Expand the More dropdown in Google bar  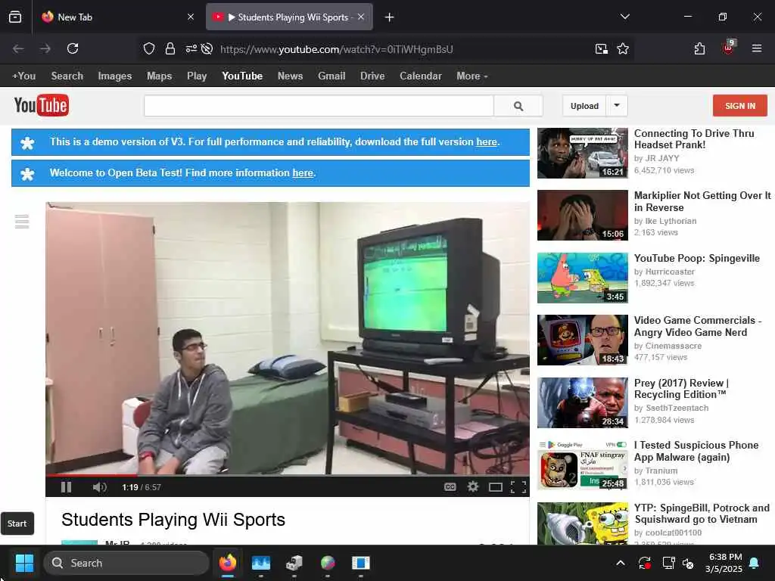pyautogui.click(x=472, y=76)
